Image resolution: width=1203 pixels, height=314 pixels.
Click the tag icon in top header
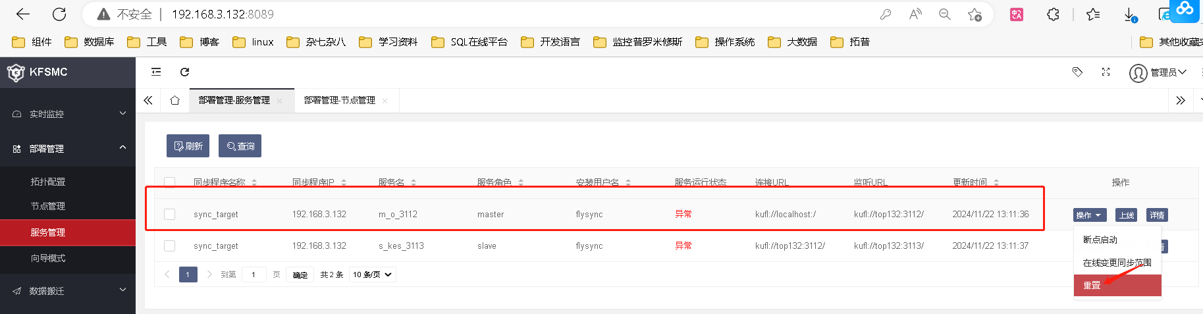click(x=1077, y=72)
